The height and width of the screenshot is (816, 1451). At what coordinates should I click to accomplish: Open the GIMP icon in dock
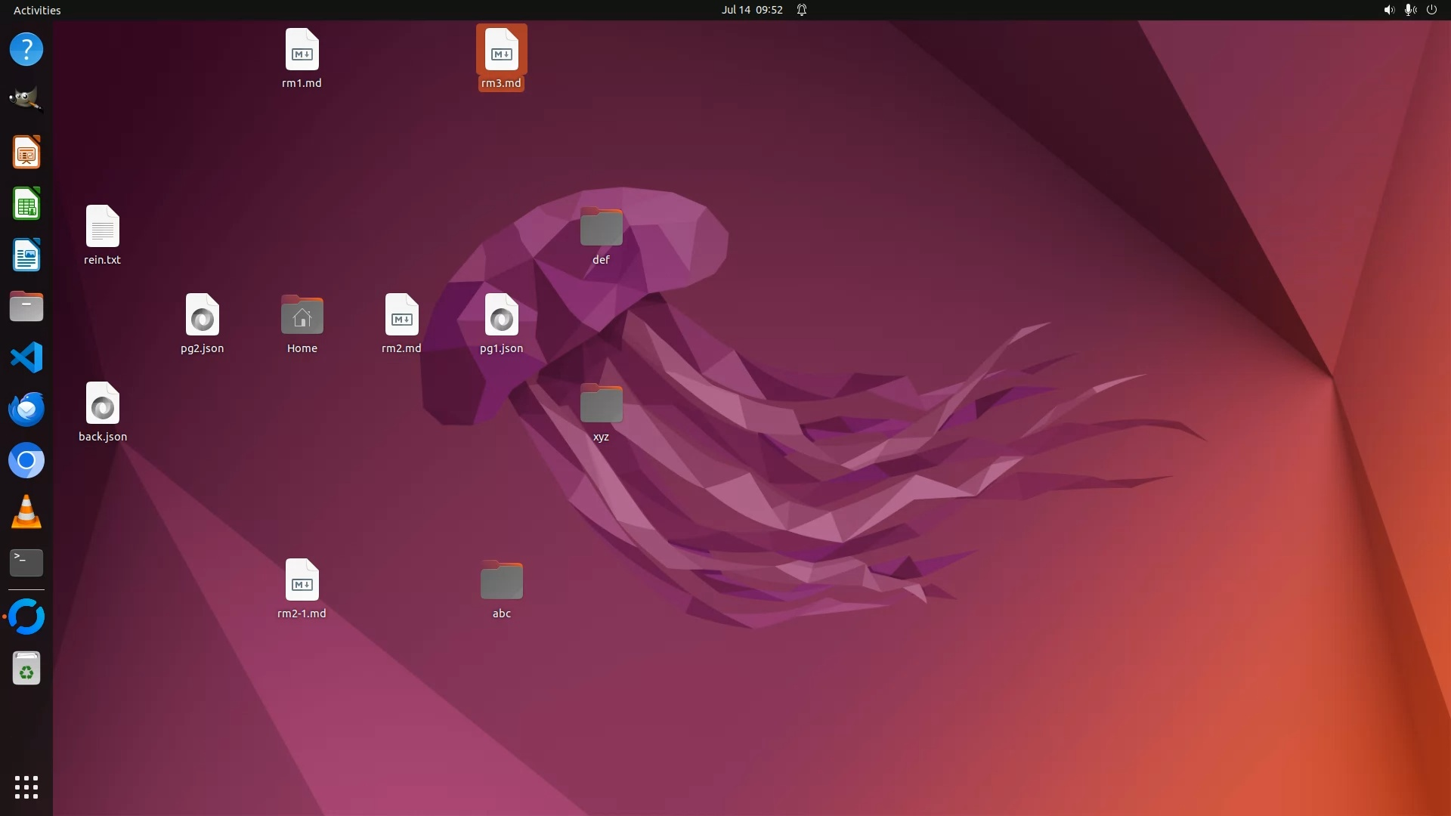26,100
